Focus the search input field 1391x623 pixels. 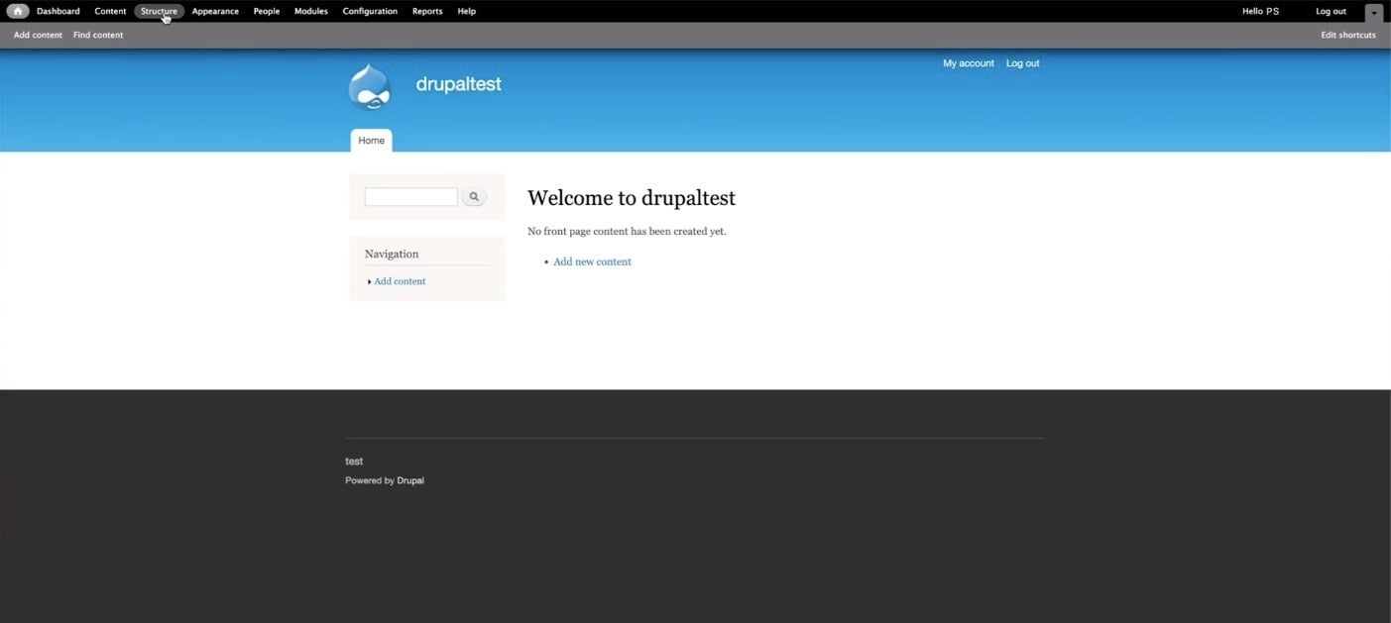coord(410,197)
